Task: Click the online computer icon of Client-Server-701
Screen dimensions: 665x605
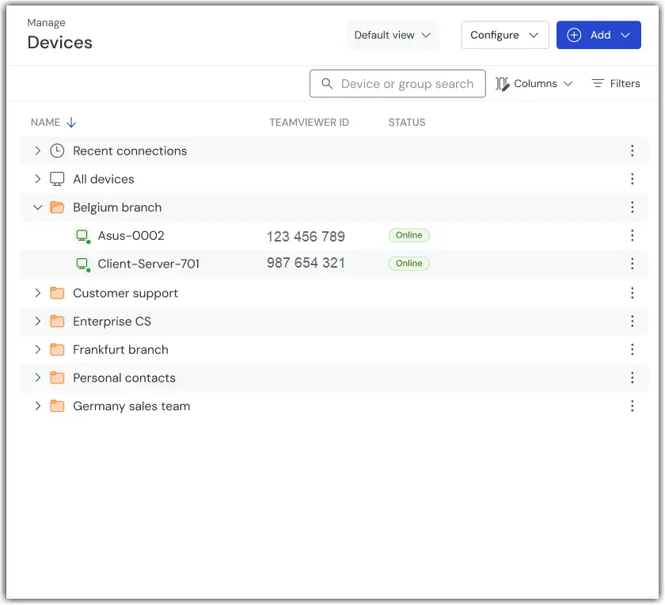Action: [x=82, y=264]
